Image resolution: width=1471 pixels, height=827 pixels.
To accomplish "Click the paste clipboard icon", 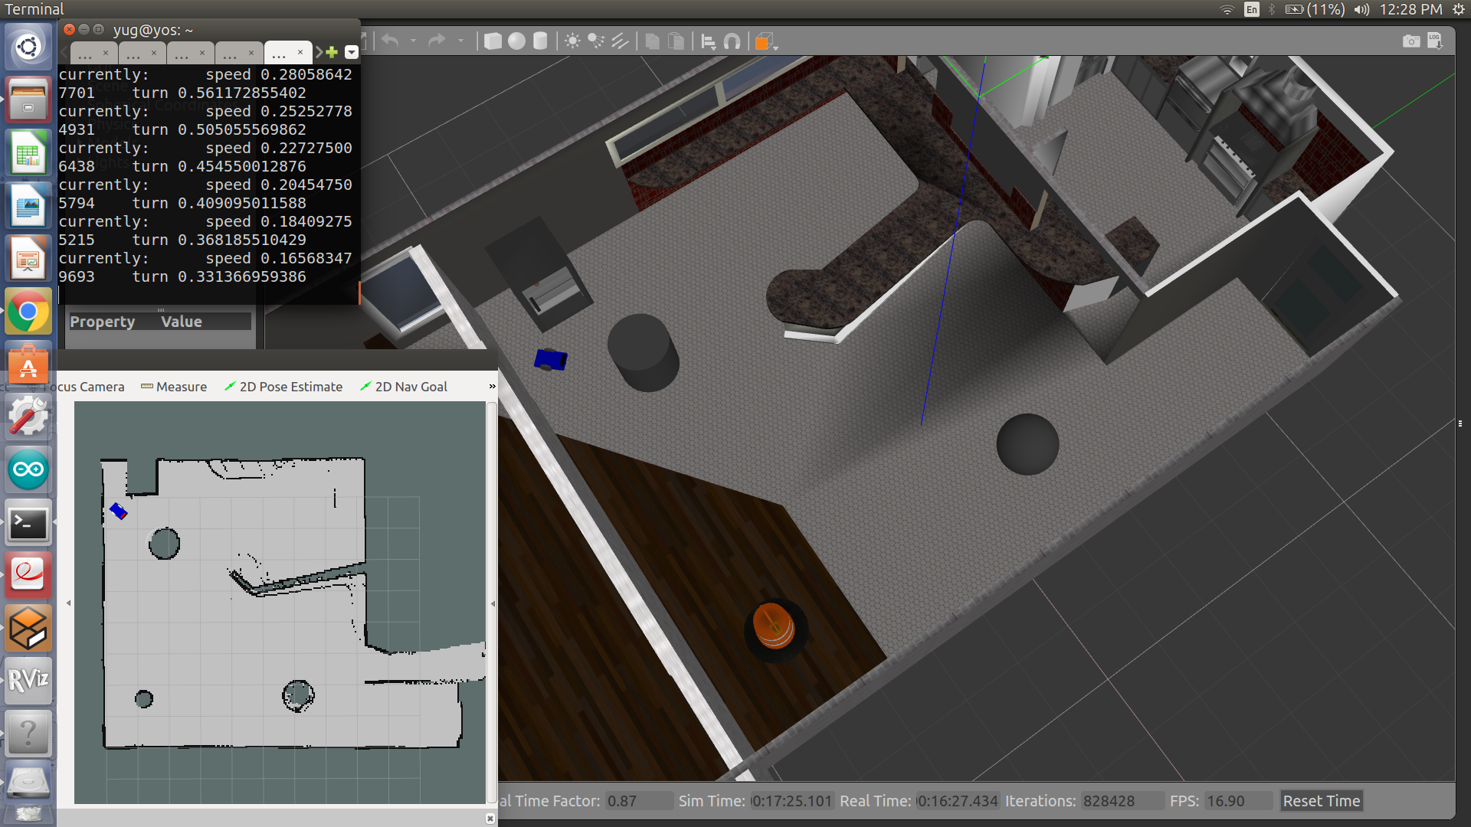I will click(676, 41).
